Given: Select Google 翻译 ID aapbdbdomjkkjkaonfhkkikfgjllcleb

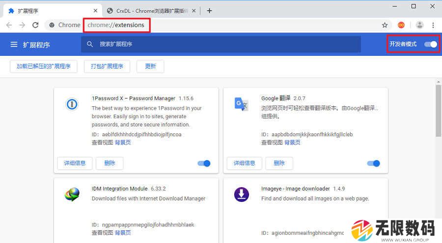Looking at the screenshot, I should click(x=312, y=134).
